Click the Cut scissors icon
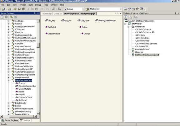180x126 pixels. click(28, 9)
